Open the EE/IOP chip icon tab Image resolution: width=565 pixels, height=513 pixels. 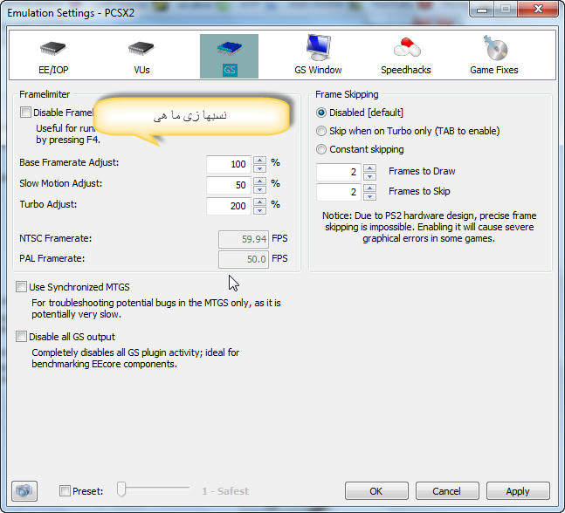tap(53, 48)
